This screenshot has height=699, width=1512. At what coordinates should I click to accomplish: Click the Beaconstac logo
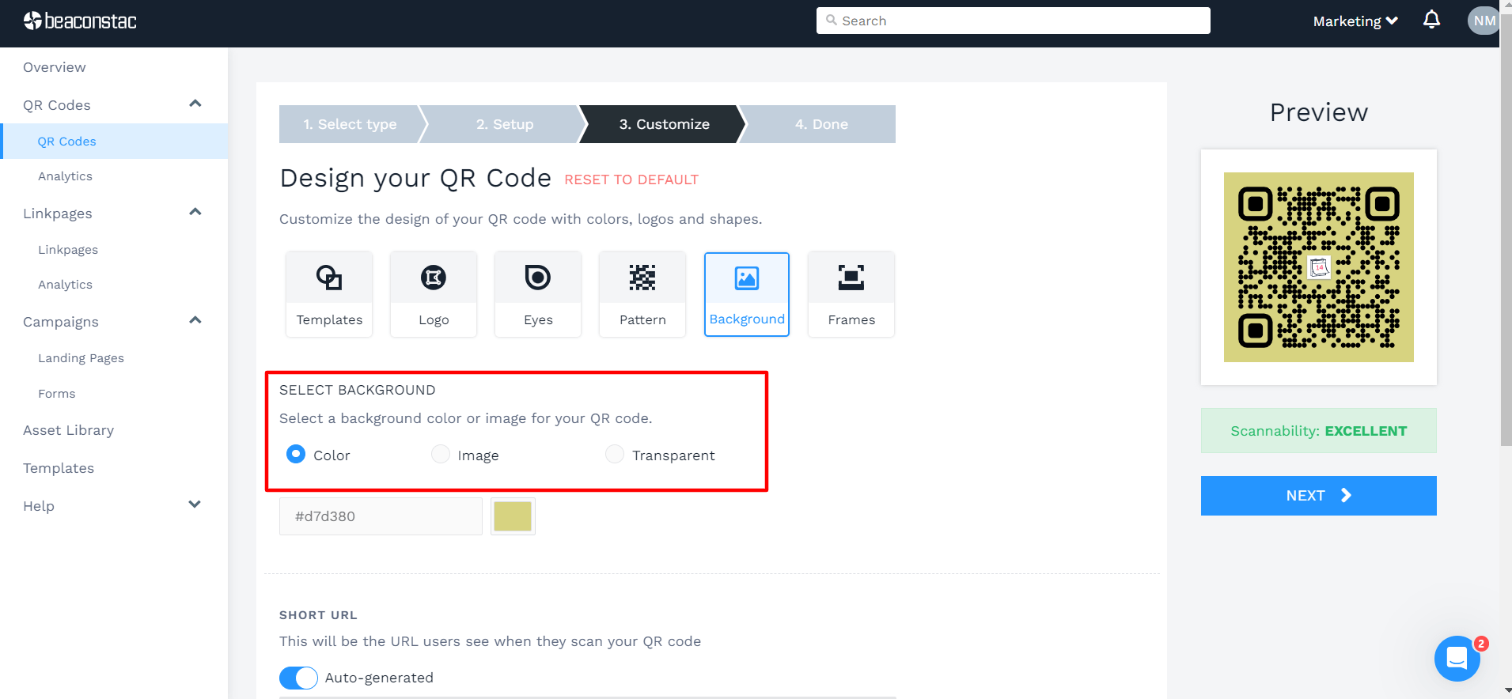click(x=80, y=21)
